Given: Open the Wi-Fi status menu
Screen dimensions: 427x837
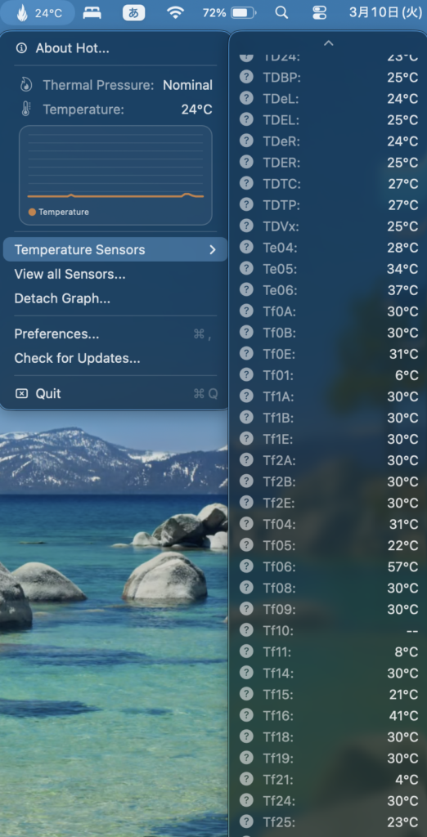Looking at the screenshot, I should tap(175, 13).
